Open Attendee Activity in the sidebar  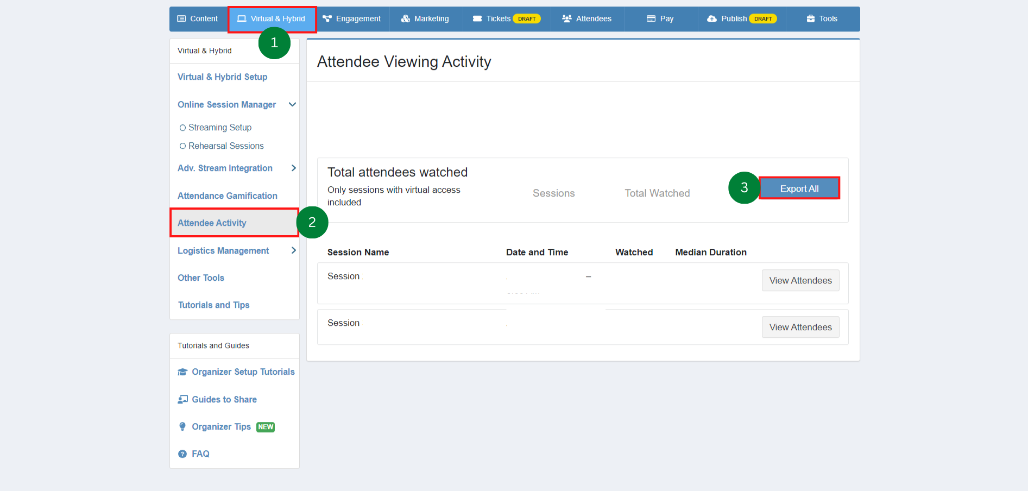pyautogui.click(x=212, y=223)
